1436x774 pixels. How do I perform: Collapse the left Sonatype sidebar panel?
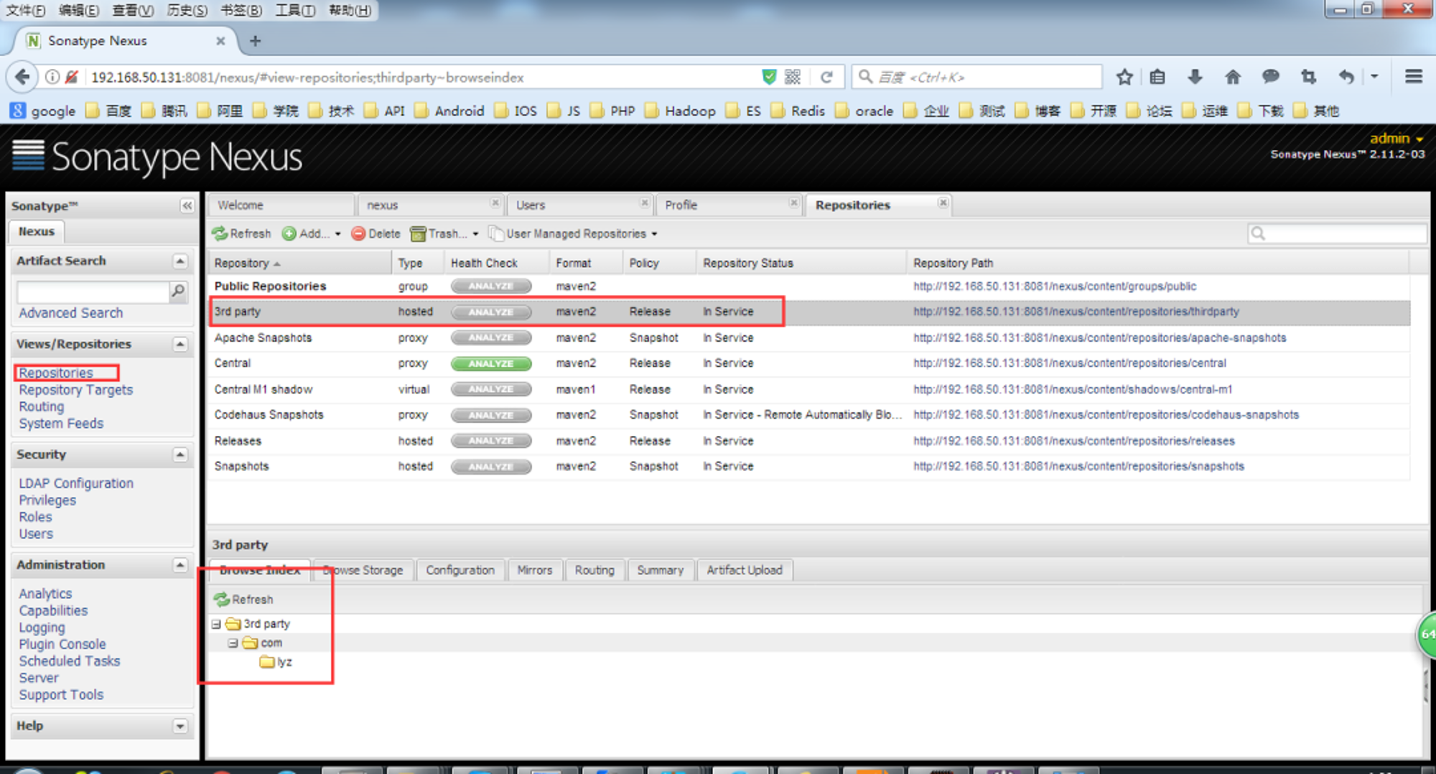187,206
